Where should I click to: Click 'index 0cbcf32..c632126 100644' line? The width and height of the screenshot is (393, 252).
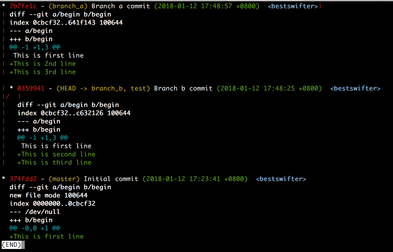coord(74,113)
